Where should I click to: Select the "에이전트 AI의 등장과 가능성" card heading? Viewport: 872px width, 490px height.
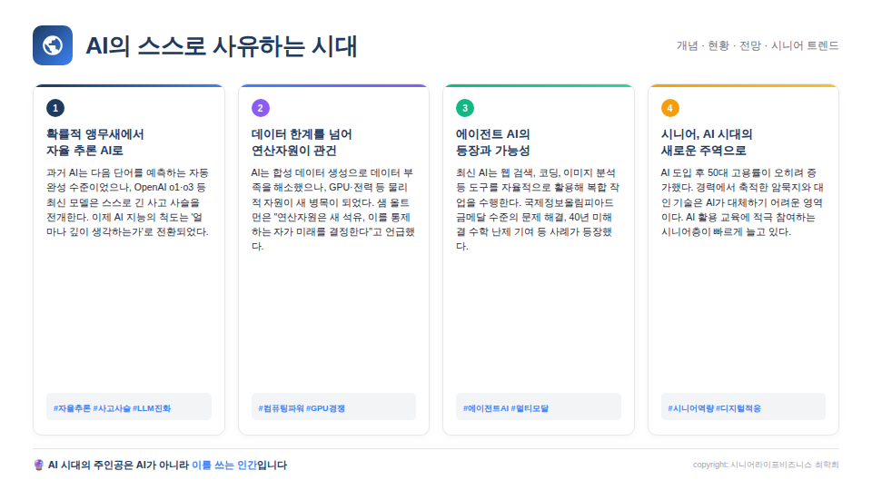pyautogui.click(x=492, y=142)
